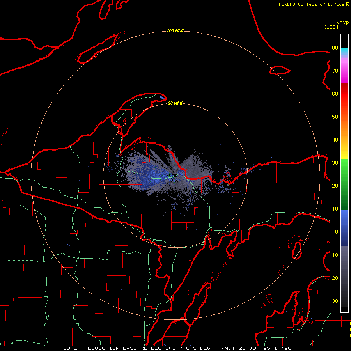Image resolution: width=351 pixels, height=351 pixels.
Task: Click the -10 value on dBZ scale
Action: coord(333,255)
